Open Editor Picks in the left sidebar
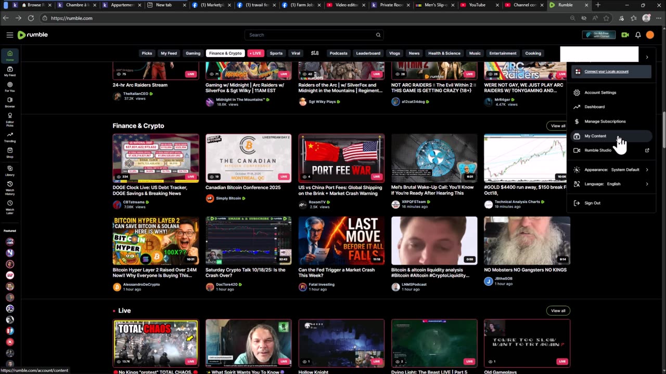666x374 pixels. pos(9,119)
